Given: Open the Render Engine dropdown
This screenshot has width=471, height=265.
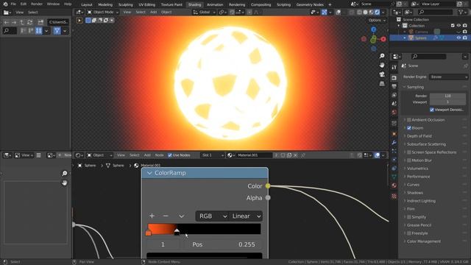Looking at the screenshot, I should (448, 77).
